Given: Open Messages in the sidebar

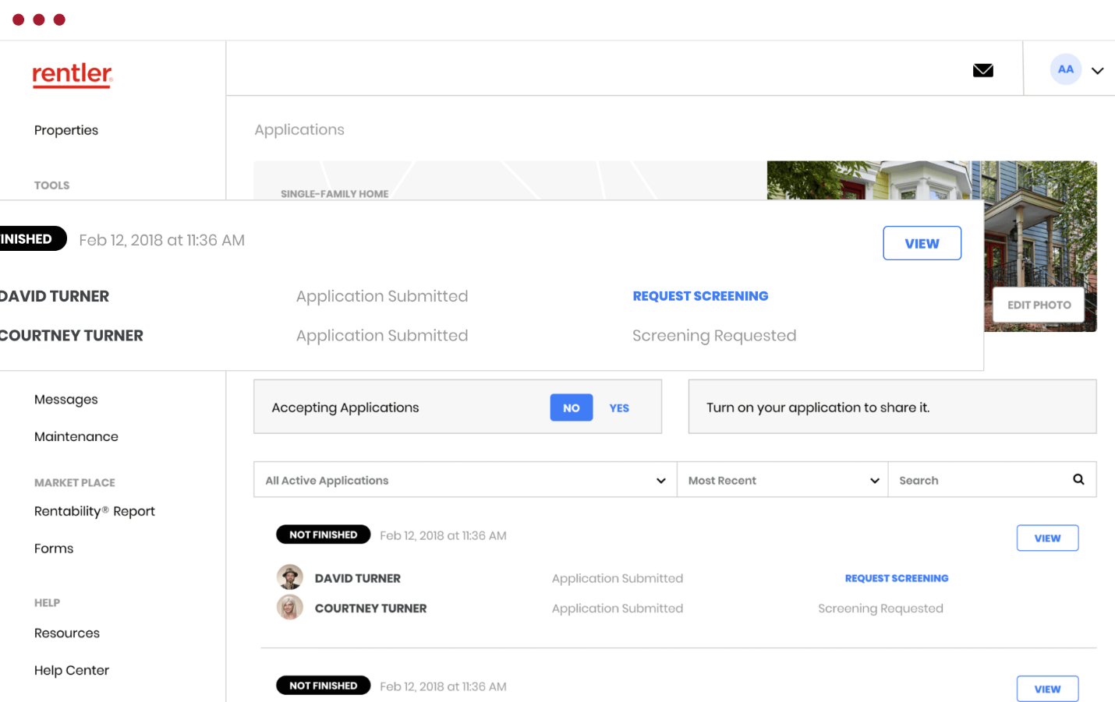Looking at the screenshot, I should (x=66, y=400).
